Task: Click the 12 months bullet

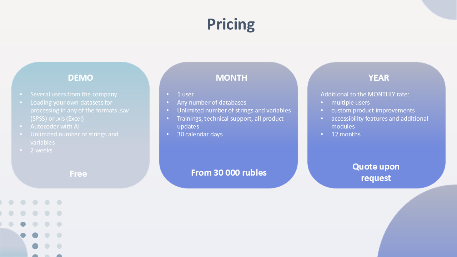Action: (x=346, y=134)
